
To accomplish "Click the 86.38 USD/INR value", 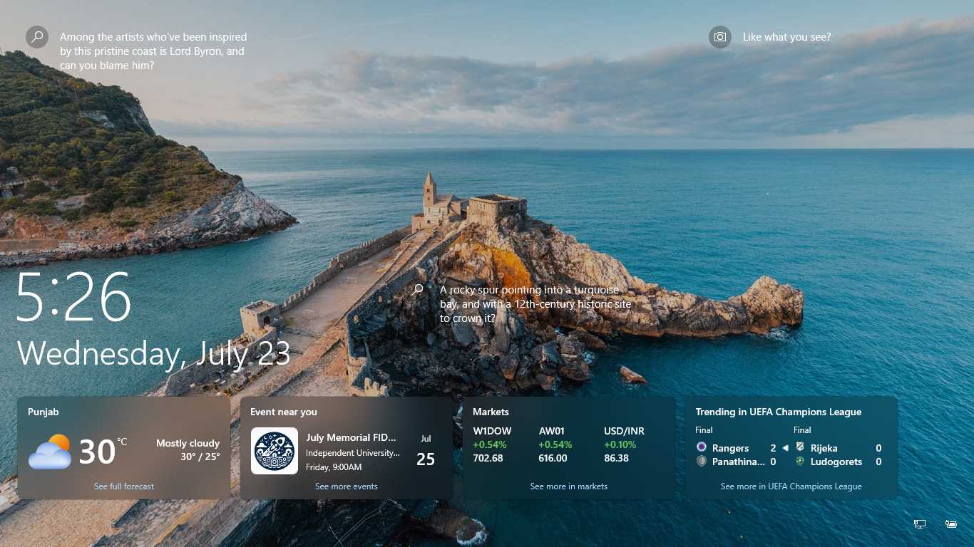I will (x=617, y=458).
